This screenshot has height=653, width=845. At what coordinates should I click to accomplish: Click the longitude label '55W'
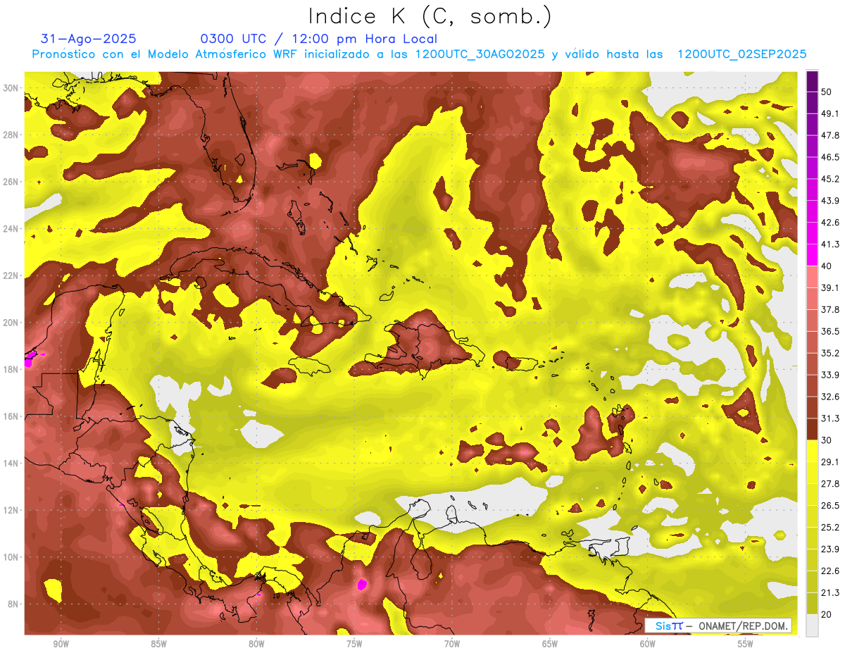pyautogui.click(x=746, y=644)
